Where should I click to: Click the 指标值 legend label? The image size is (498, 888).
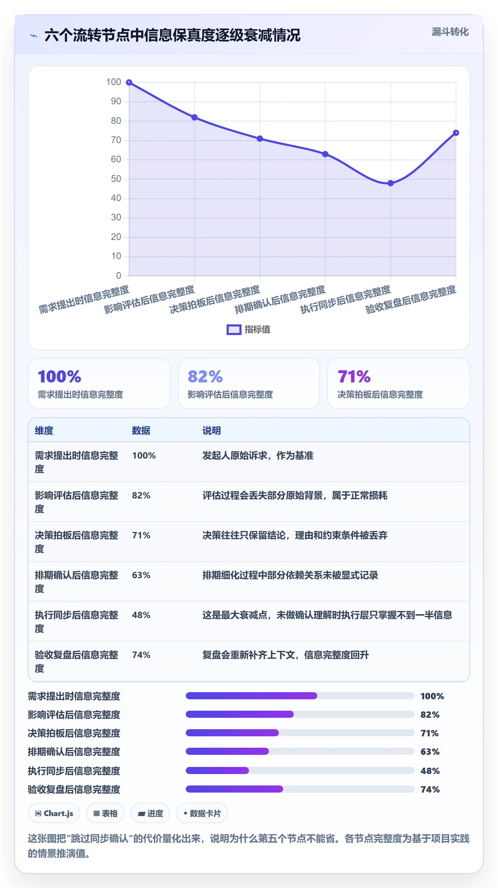(258, 330)
